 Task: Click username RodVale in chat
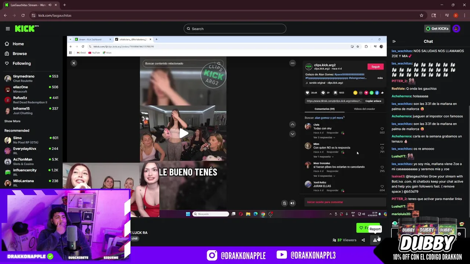click(x=398, y=89)
